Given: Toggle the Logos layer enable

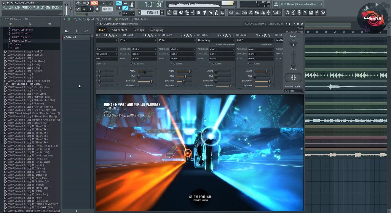Looking at the screenshot, I should click(x=237, y=35).
